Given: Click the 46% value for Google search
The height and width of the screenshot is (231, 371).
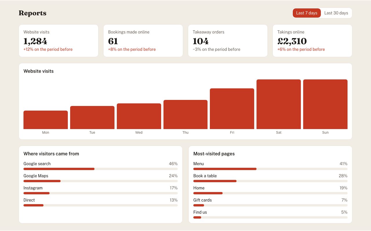Looking at the screenshot, I should [x=173, y=164].
